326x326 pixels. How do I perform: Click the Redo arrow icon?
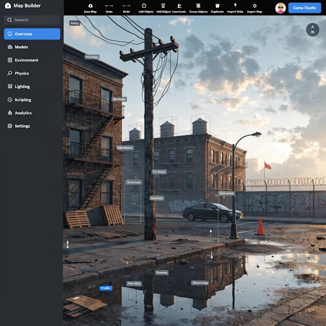pyautogui.click(x=126, y=6)
